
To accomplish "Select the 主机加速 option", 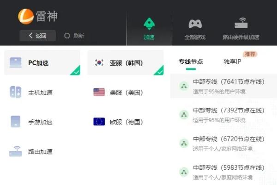I will [x=42, y=92].
